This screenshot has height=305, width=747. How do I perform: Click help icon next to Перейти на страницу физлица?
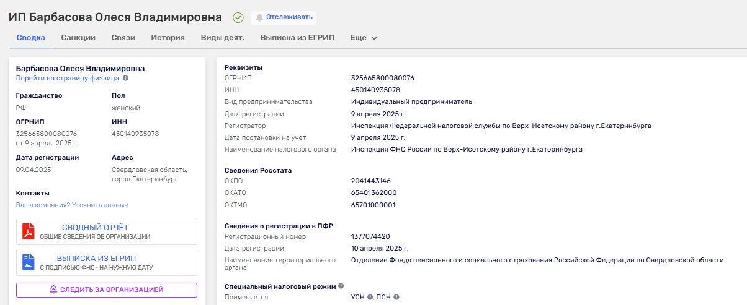[125, 79]
